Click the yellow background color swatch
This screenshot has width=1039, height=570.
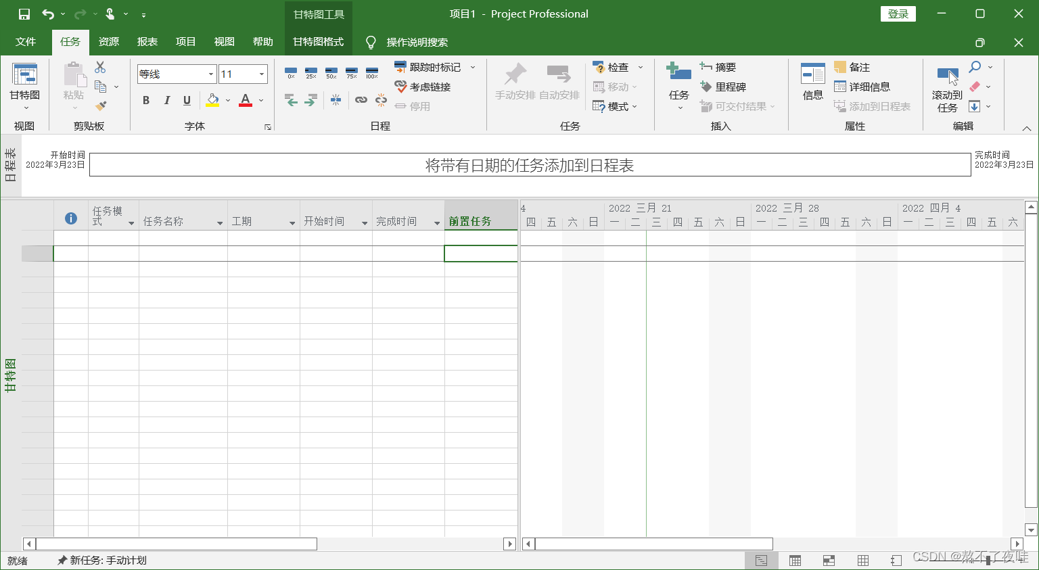pos(212,100)
